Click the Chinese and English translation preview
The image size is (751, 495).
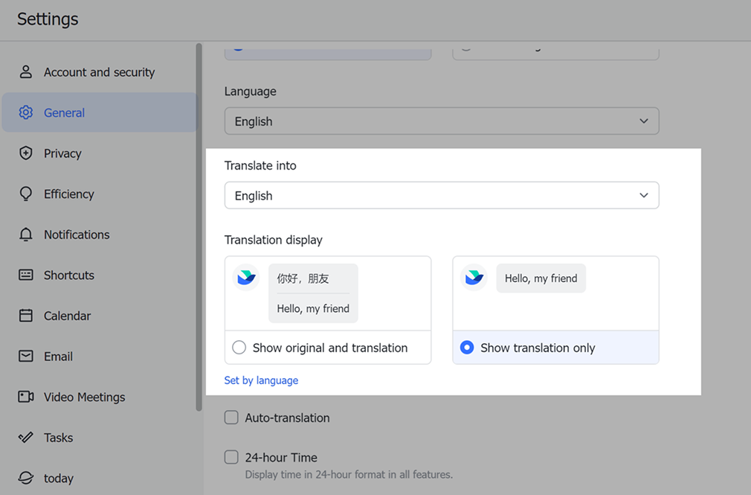tap(313, 293)
